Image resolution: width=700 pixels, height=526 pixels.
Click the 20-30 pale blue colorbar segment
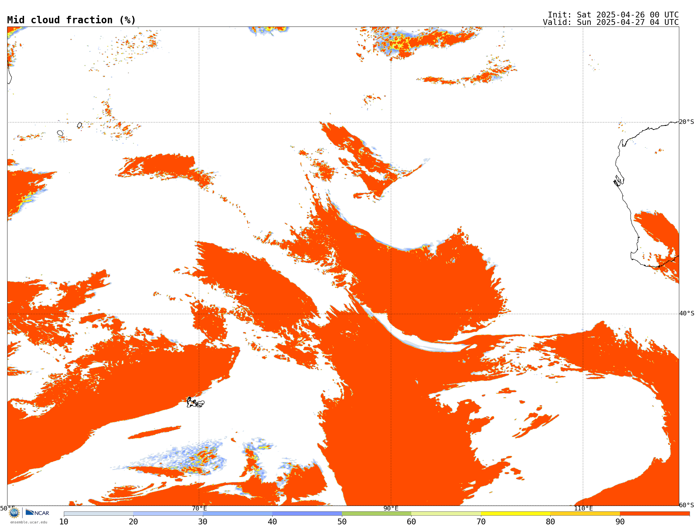pyautogui.click(x=168, y=514)
